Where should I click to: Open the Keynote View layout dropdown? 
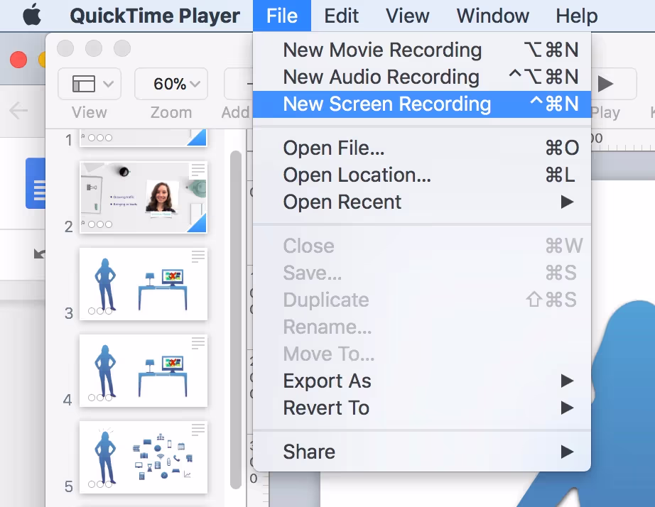[90, 84]
